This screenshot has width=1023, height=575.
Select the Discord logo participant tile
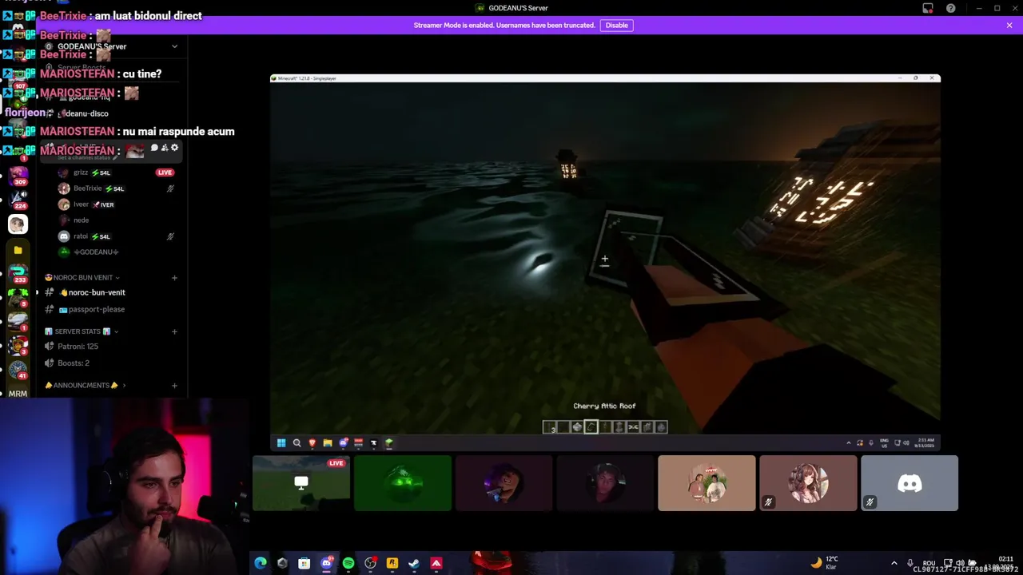[x=910, y=483]
